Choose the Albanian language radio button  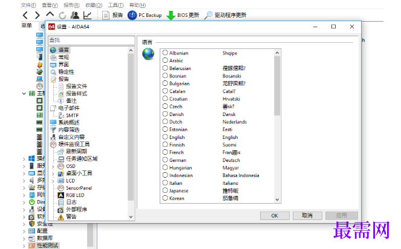click(165, 53)
